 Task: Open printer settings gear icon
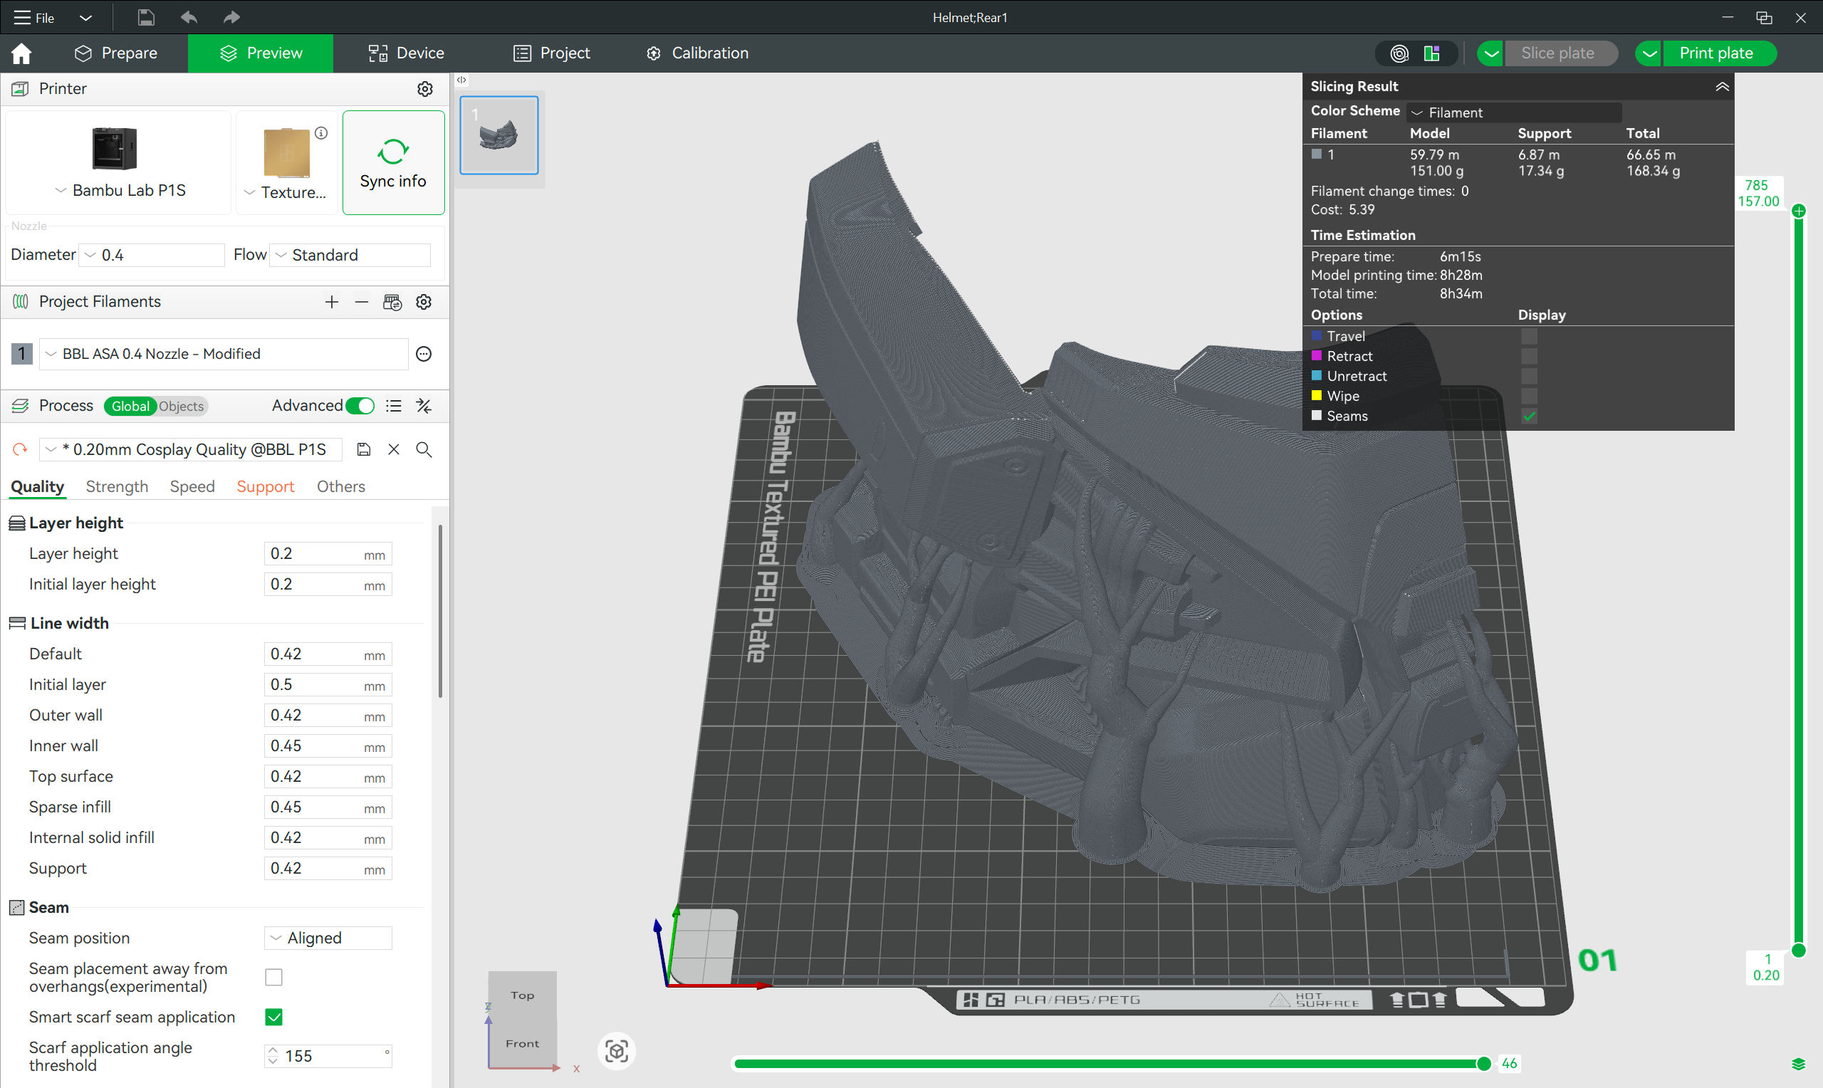pos(424,89)
